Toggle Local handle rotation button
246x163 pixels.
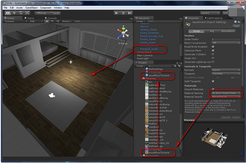54,13
